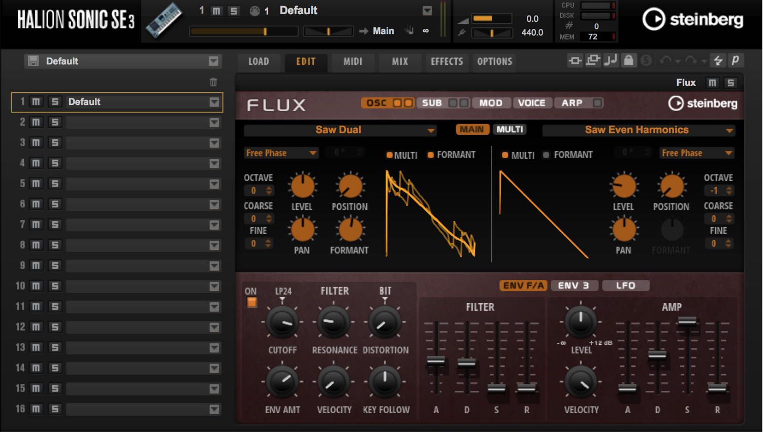
Task: Switch to the LOAD tab
Action: pyautogui.click(x=259, y=61)
